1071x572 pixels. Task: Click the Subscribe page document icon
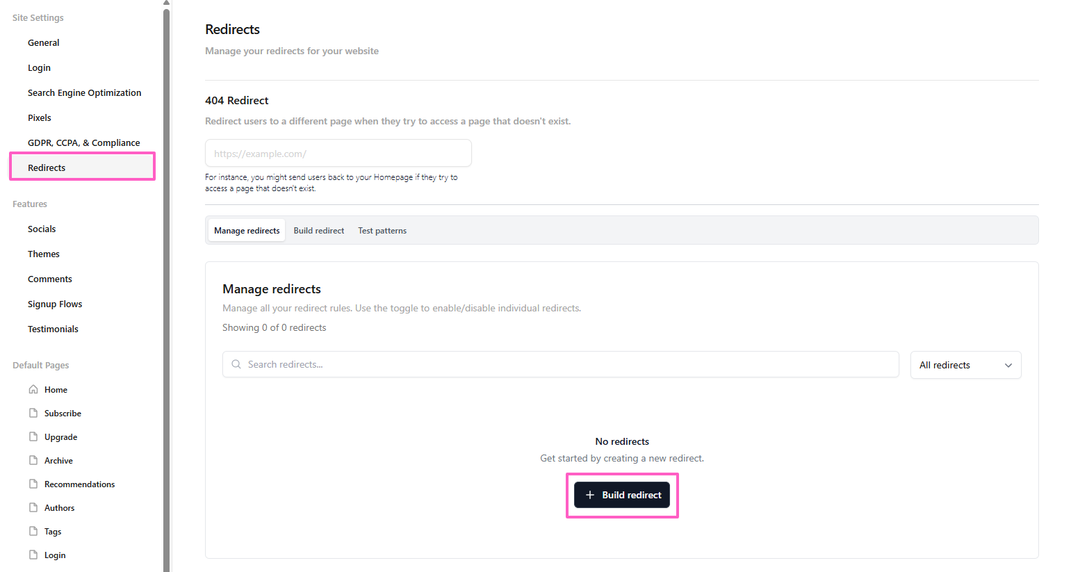33,413
